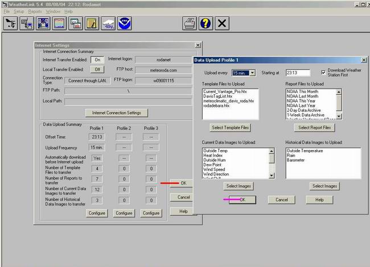This screenshot has height=267, width=370.
Task: Select NOAA This Month report
Action: tap(302, 91)
